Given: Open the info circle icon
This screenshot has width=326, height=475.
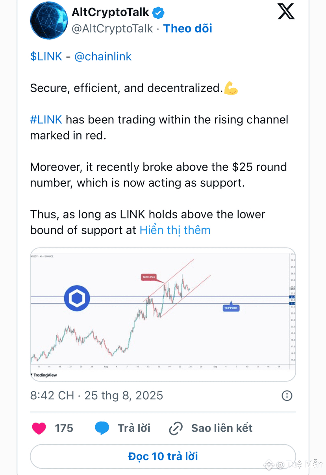Looking at the screenshot, I should point(287,395).
